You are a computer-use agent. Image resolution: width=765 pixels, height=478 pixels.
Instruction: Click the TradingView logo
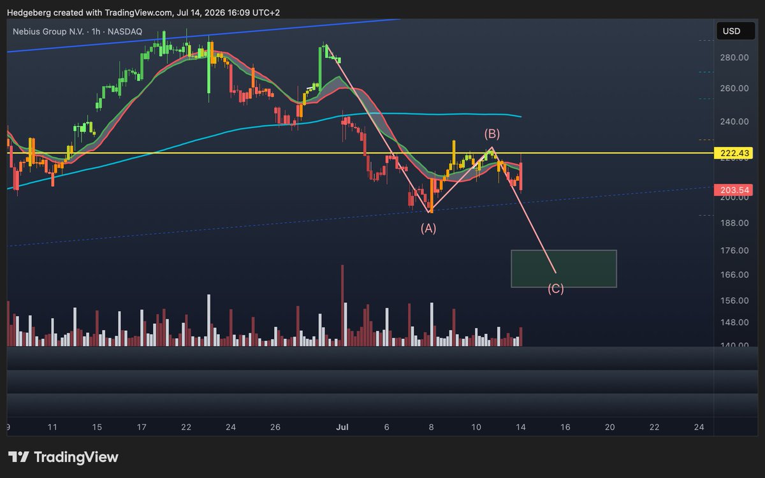pos(62,457)
